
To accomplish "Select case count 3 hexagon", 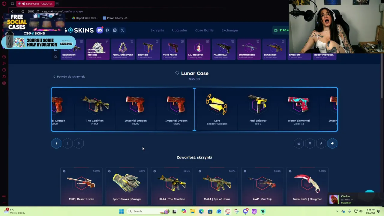I will click(79, 143).
